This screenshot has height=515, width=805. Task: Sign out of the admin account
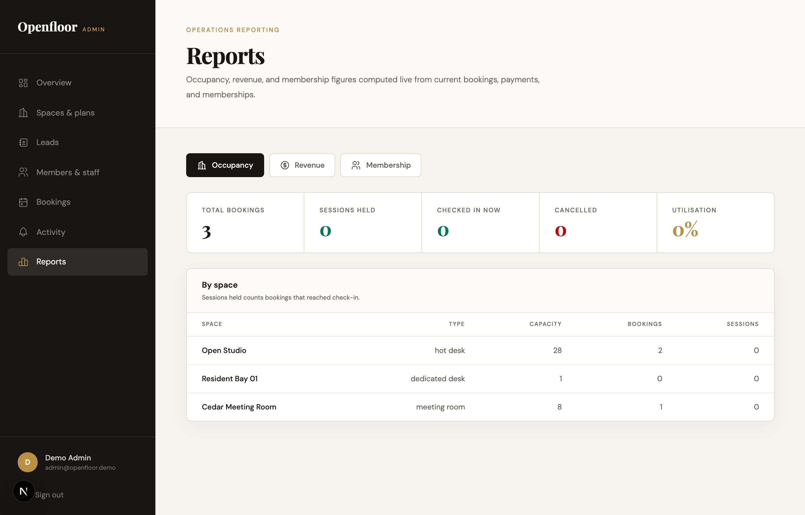49,495
